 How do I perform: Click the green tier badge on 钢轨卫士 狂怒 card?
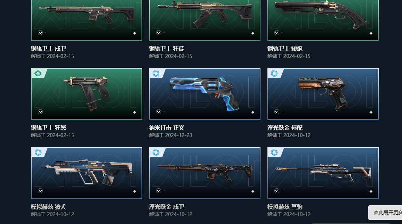[x=38, y=74]
